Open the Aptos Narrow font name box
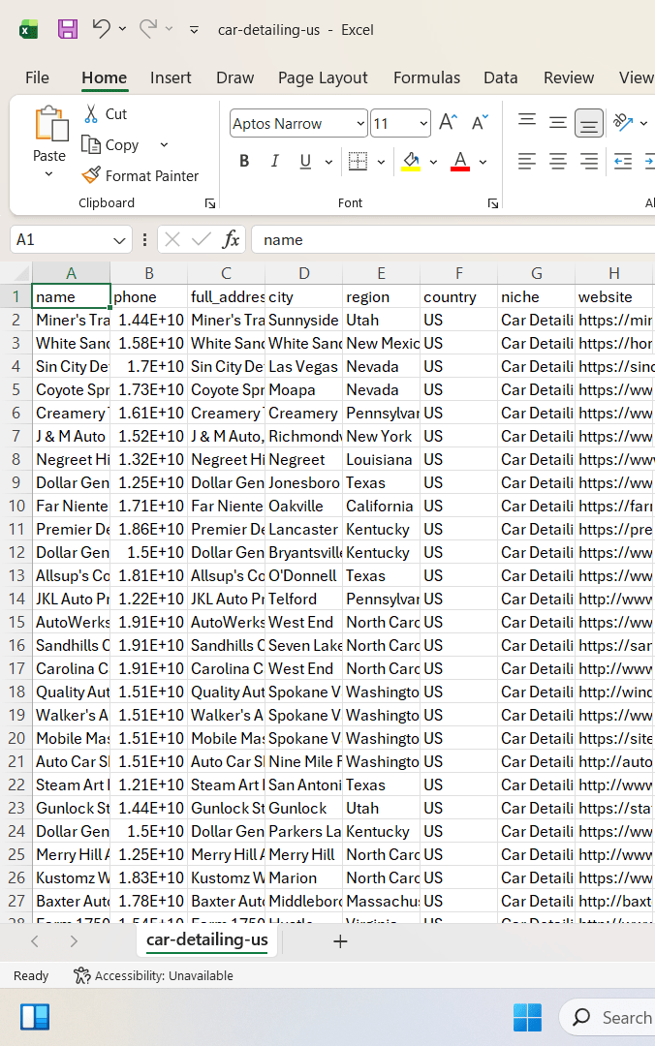This screenshot has height=1046, width=655. (298, 123)
